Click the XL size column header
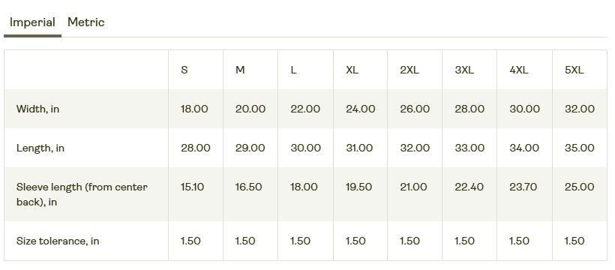 coord(352,70)
